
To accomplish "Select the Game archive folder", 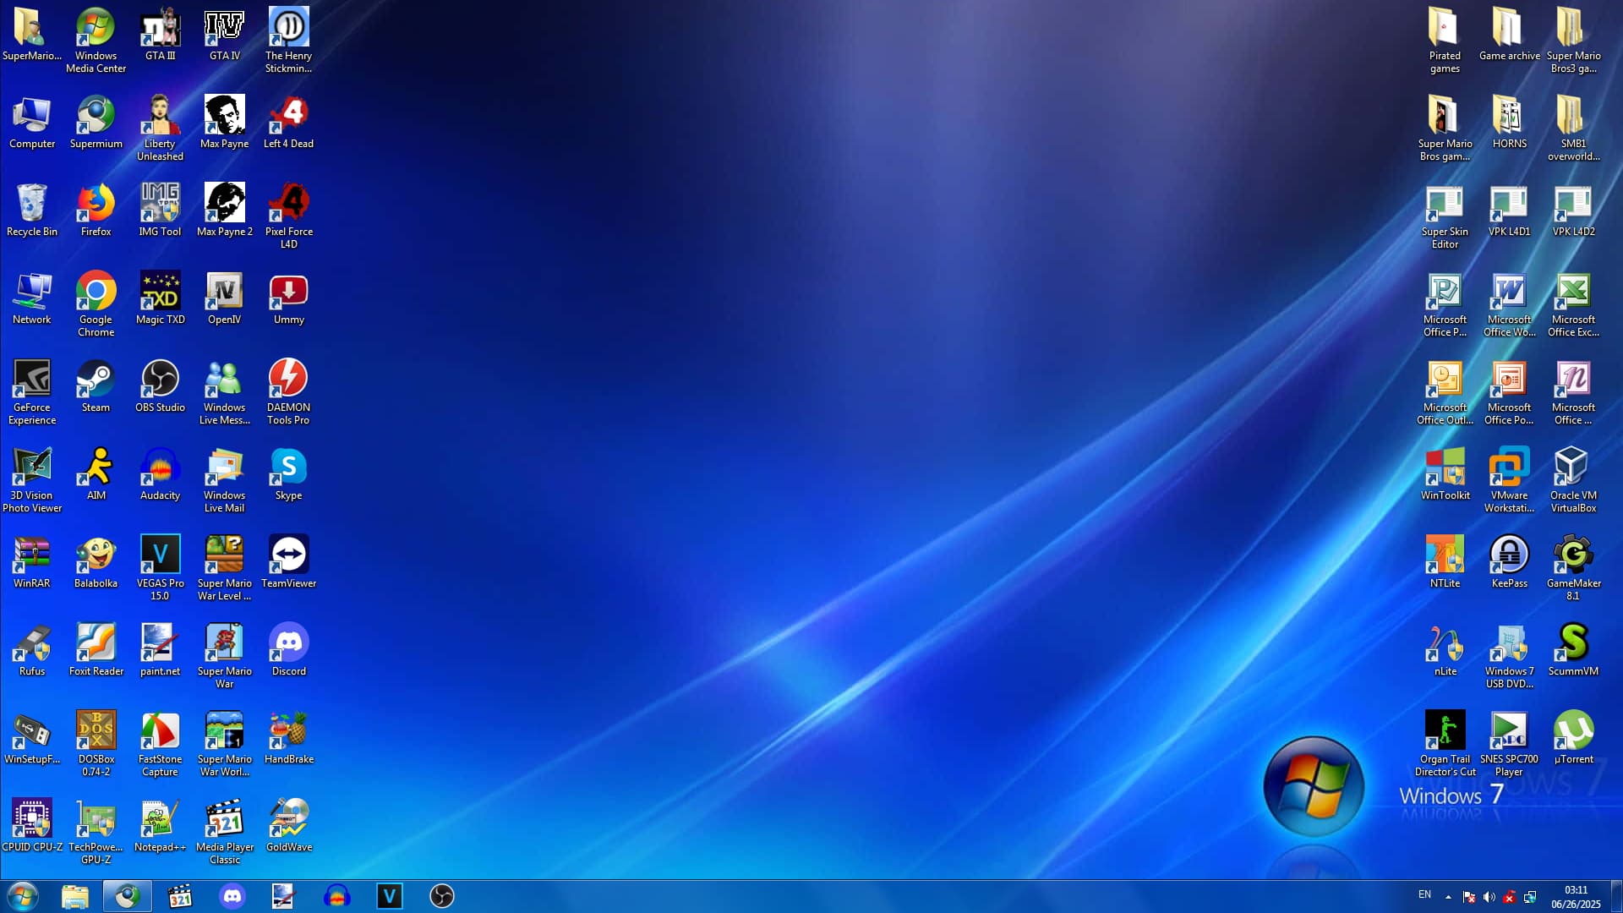I will (1509, 36).
